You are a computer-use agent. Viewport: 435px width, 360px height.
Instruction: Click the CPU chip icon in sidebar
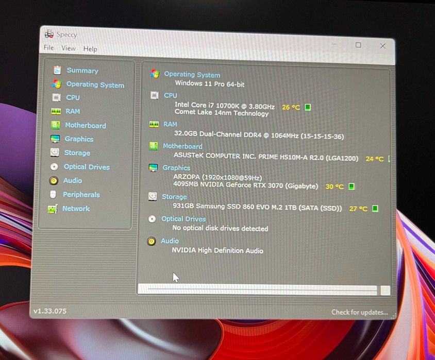pos(56,97)
